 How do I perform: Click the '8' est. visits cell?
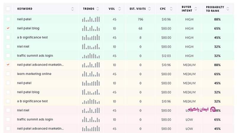(140, 38)
